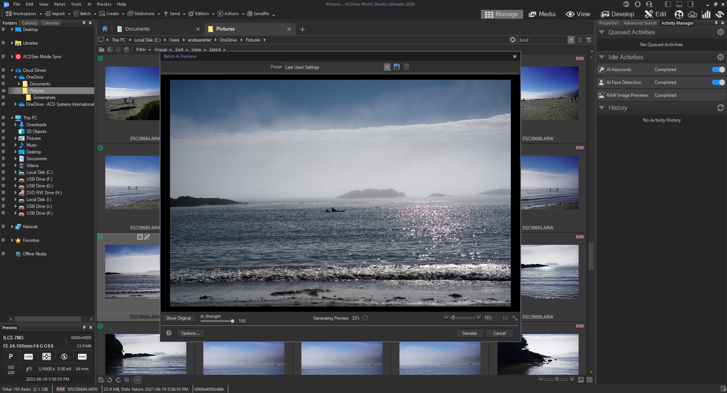Go to the Home tab icon
Image resolution: width=727 pixels, height=393 pixels.
point(105,29)
